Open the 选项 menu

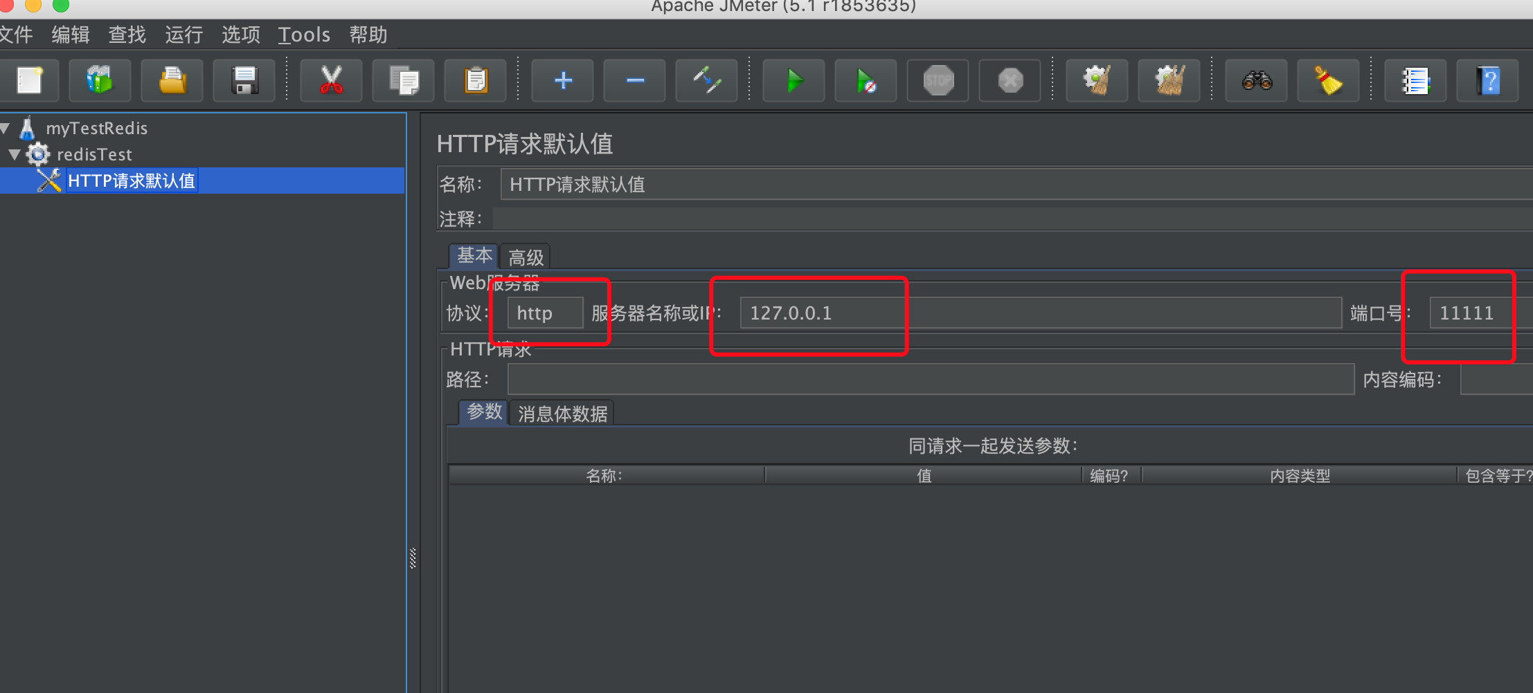[241, 35]
